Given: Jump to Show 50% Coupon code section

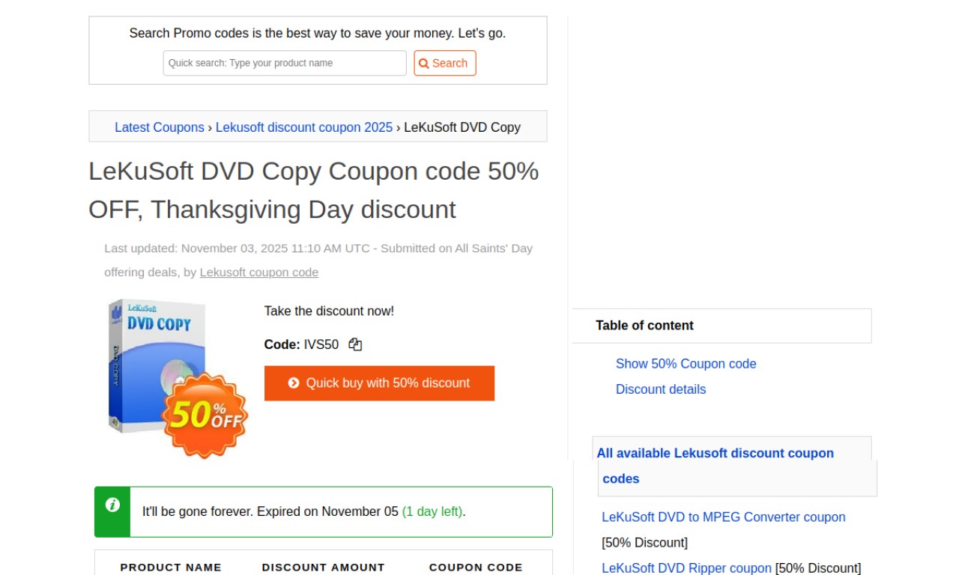Looking at the screenshot, I should click(686, 364).
